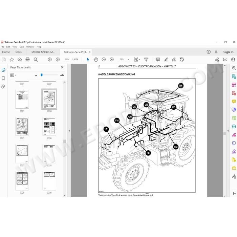Screen dimensions: 237x237
Task: Click Sign In
Action: tap(228, 52)
